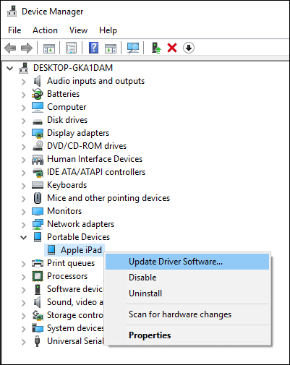
Task: Click Scan for hardware changes monitor icon
Action: (133, 48)
